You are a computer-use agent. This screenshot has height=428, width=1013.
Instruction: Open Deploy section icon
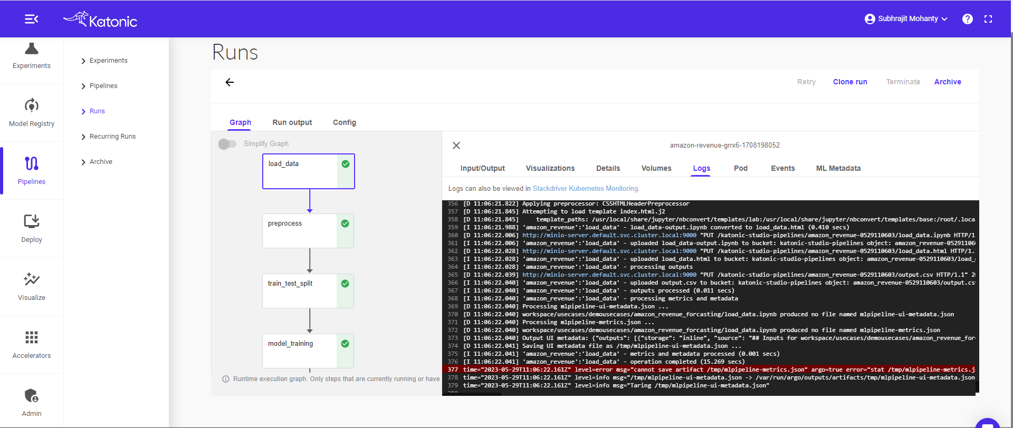(32, 221)
